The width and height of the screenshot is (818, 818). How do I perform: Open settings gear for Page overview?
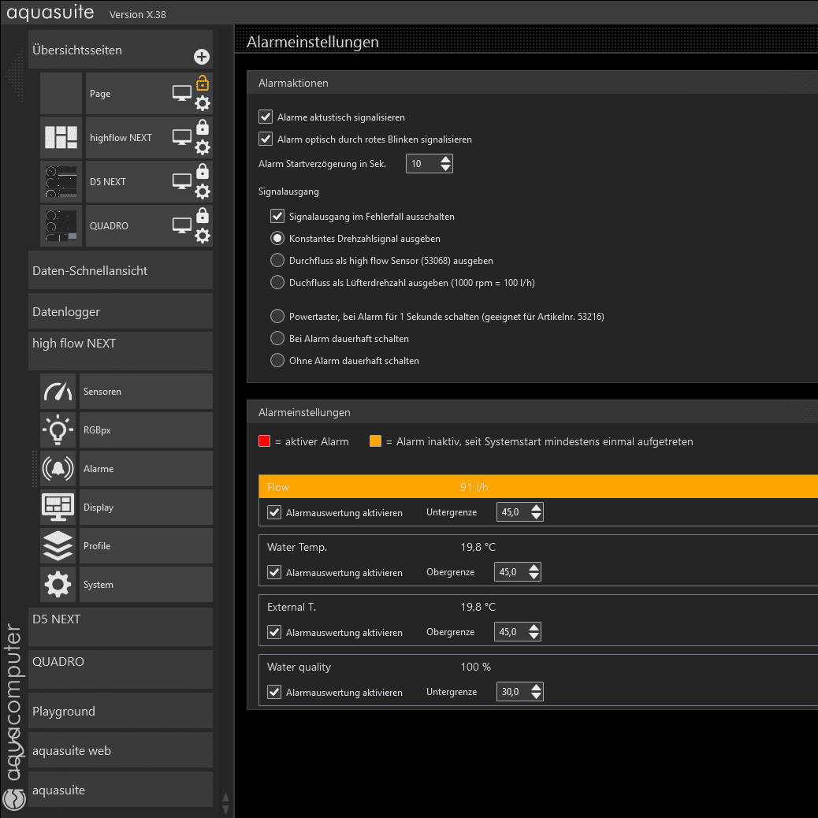coord(203,103)
